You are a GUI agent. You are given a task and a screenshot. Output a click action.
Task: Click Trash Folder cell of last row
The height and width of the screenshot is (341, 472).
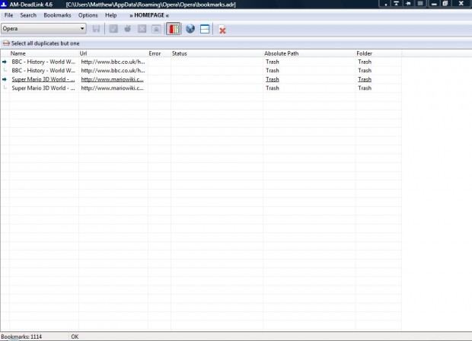(x=365, y=88)
